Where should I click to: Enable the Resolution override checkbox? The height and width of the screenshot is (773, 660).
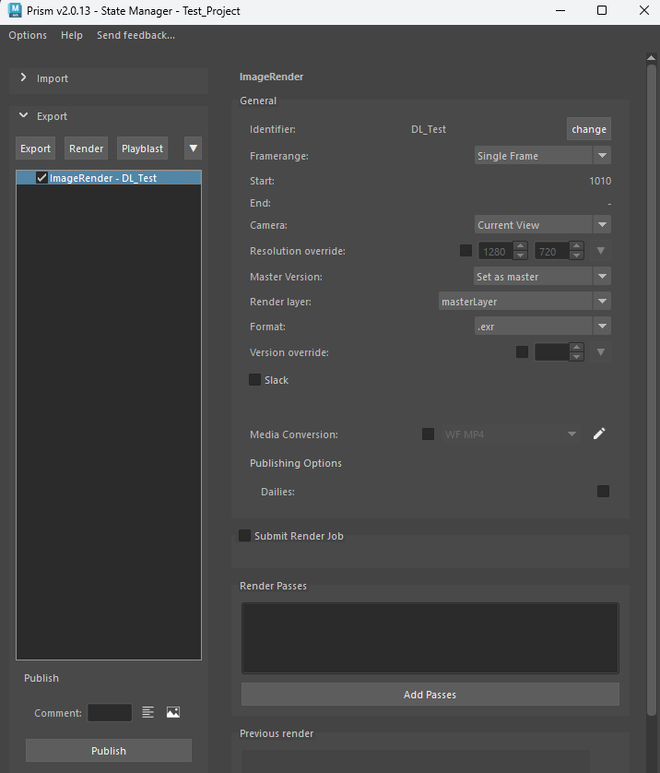pos(466,250)
